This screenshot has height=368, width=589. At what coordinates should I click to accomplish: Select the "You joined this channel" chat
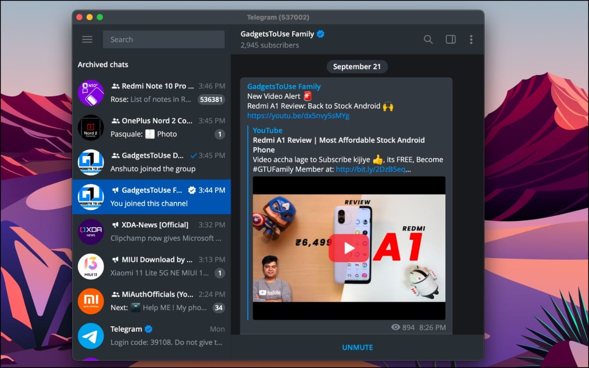pos(151,197)
